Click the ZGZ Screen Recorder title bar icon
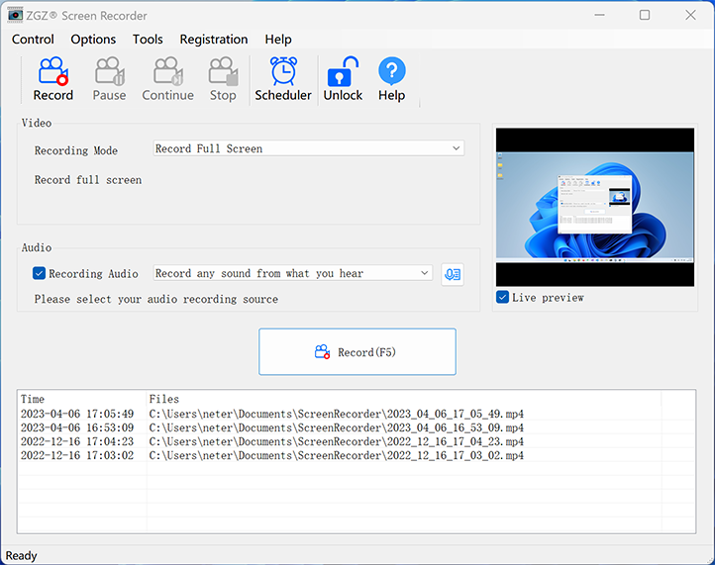The width and height of the screenshot is (715, 565). (15, 15)
